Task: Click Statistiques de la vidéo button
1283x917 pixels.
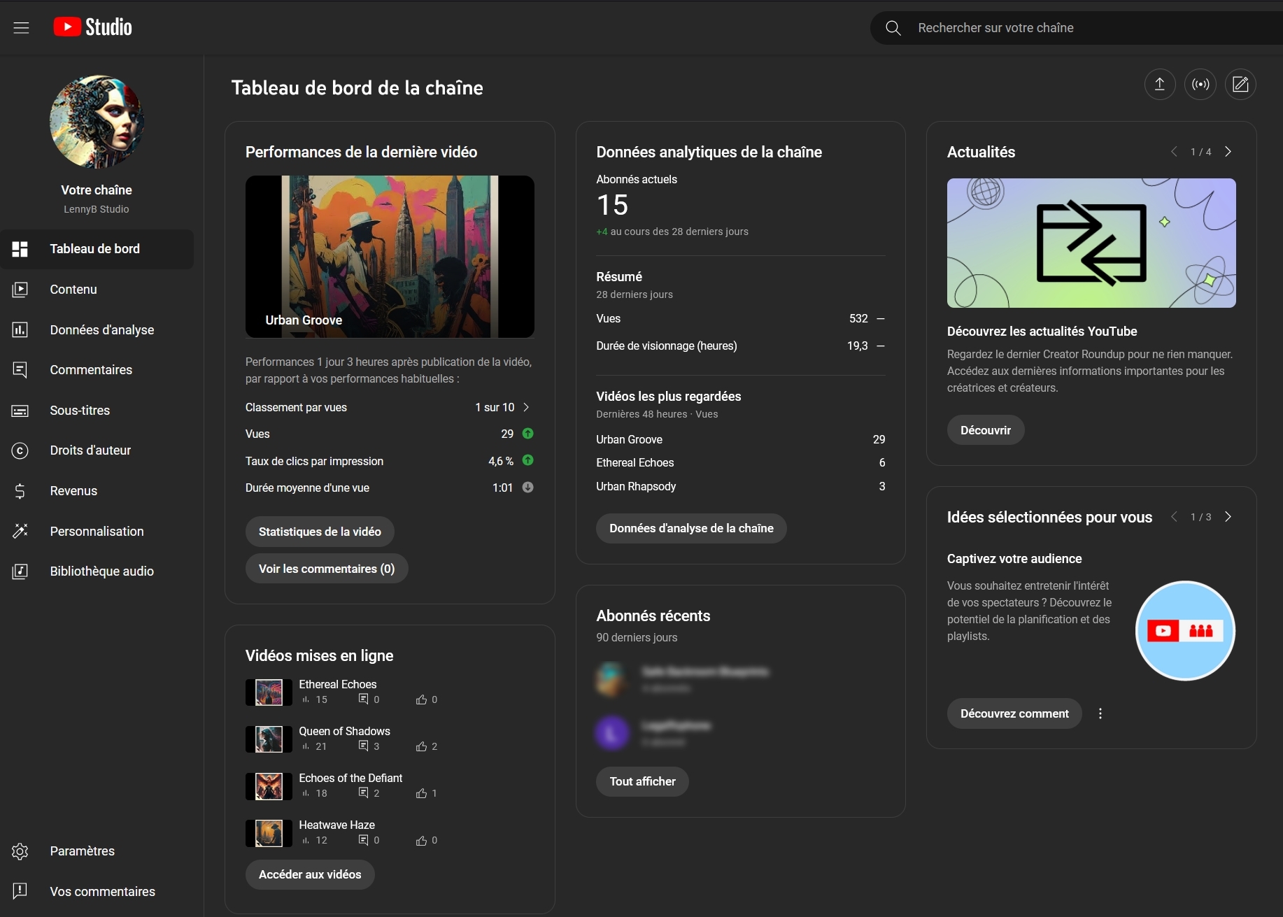Action: [320, 532]
